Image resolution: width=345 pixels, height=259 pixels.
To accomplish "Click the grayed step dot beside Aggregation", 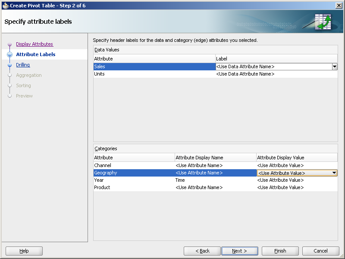I will pyautogui.click(x=9, y=75).
